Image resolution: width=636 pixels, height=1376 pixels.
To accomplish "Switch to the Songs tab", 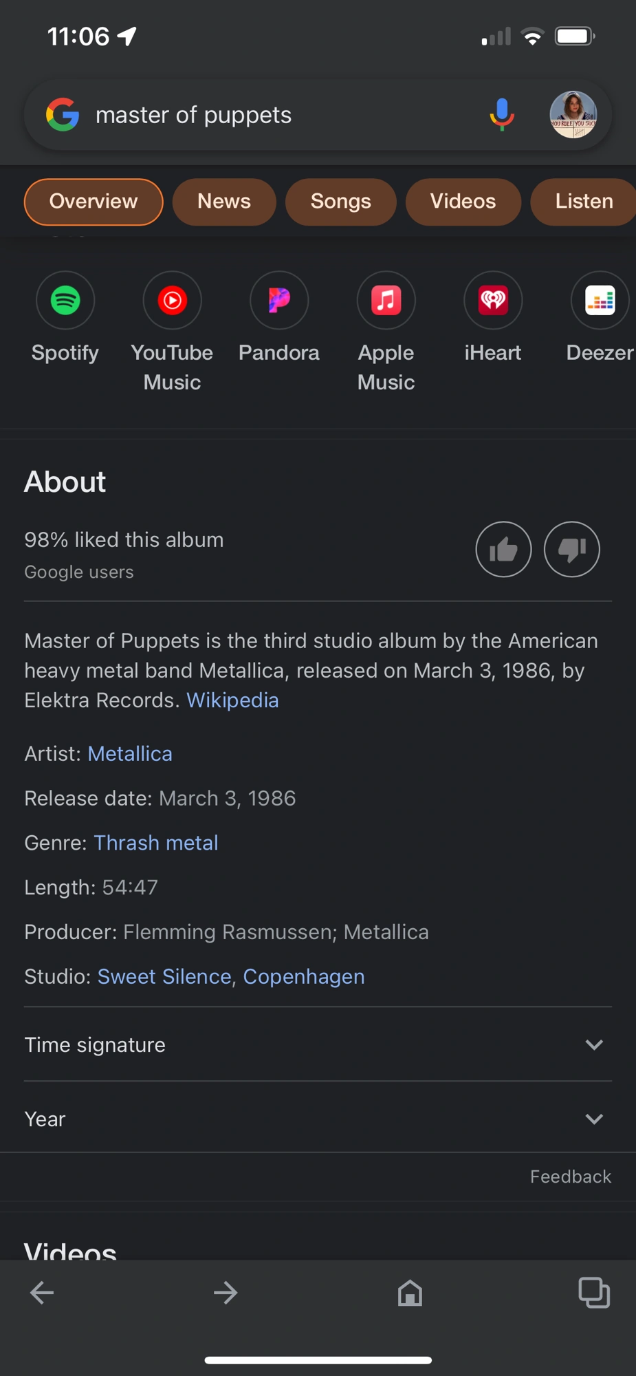I will point(340,202).
